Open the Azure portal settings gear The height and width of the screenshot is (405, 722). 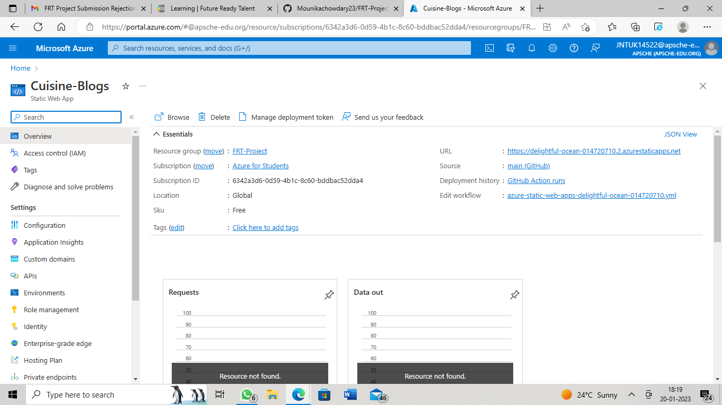click(x=553, y=48)
